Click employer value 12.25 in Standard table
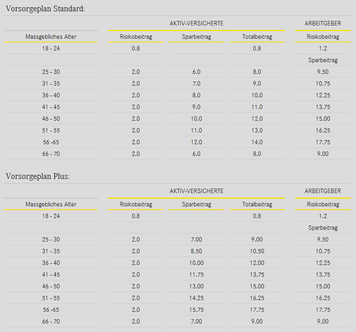This screenshot has height=332, width=356. click(x=322, y=95)
